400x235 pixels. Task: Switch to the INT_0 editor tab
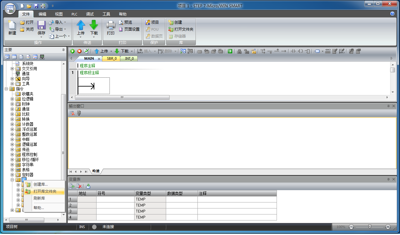pos(129,58)
